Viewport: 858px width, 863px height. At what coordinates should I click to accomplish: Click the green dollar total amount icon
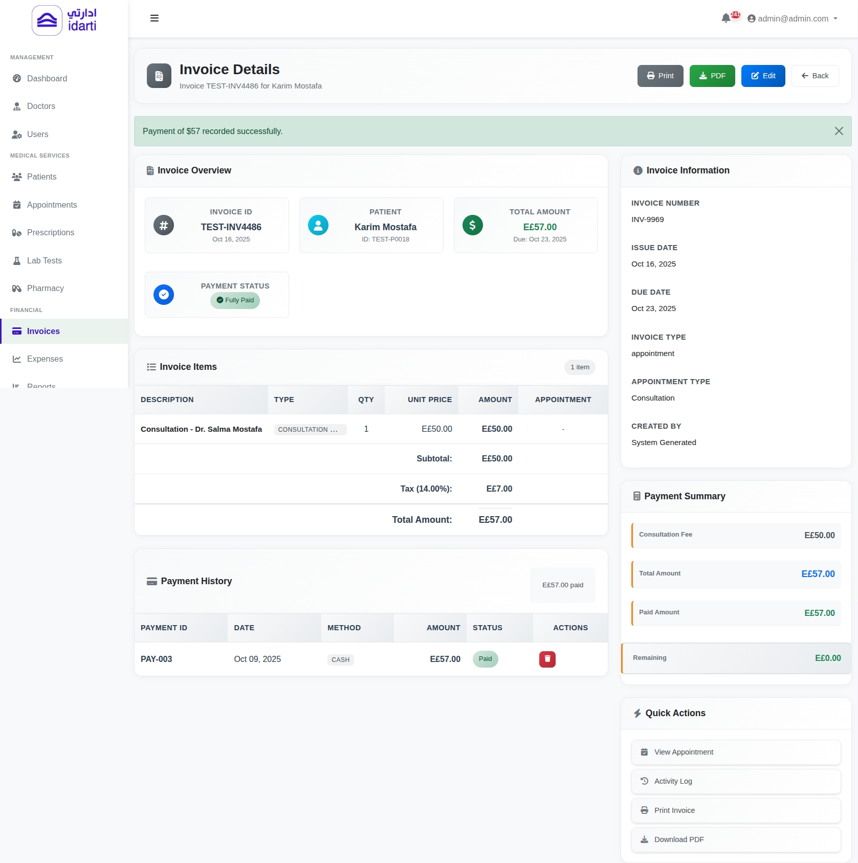[472, 225]
